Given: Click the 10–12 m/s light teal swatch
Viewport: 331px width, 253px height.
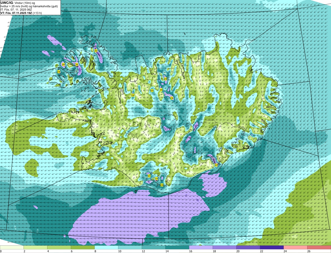Looking at the screenshot, I should point(130,248).
